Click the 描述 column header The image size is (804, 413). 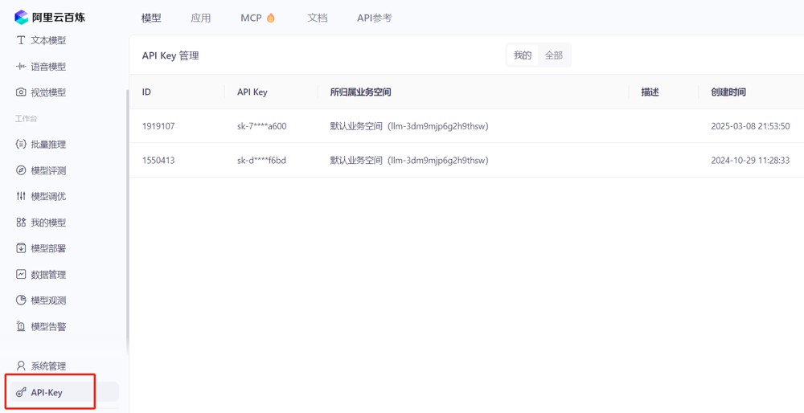[x=650, y=92]
